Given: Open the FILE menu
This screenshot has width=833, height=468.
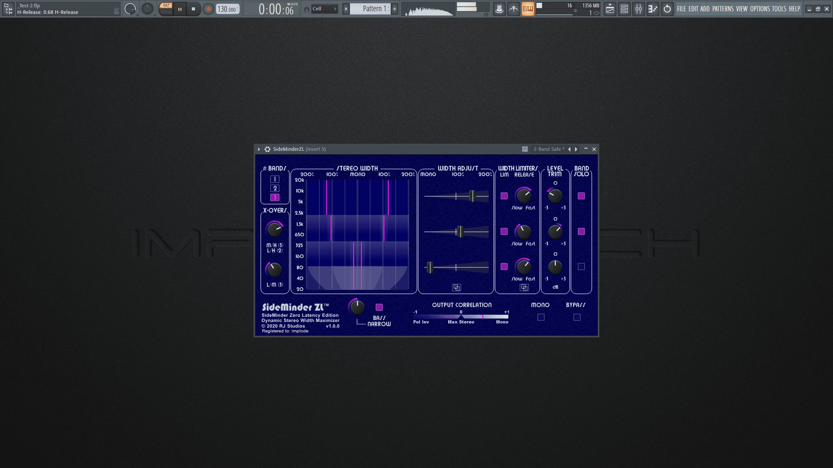Looking at the screenshot, I should tap(682, 9).
